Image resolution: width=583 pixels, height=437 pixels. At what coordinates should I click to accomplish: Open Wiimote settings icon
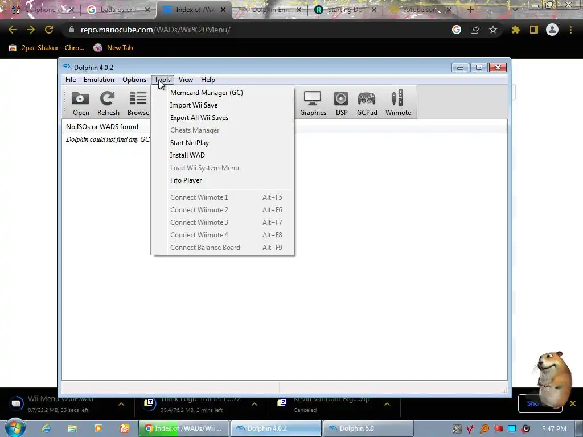(398, 103)
